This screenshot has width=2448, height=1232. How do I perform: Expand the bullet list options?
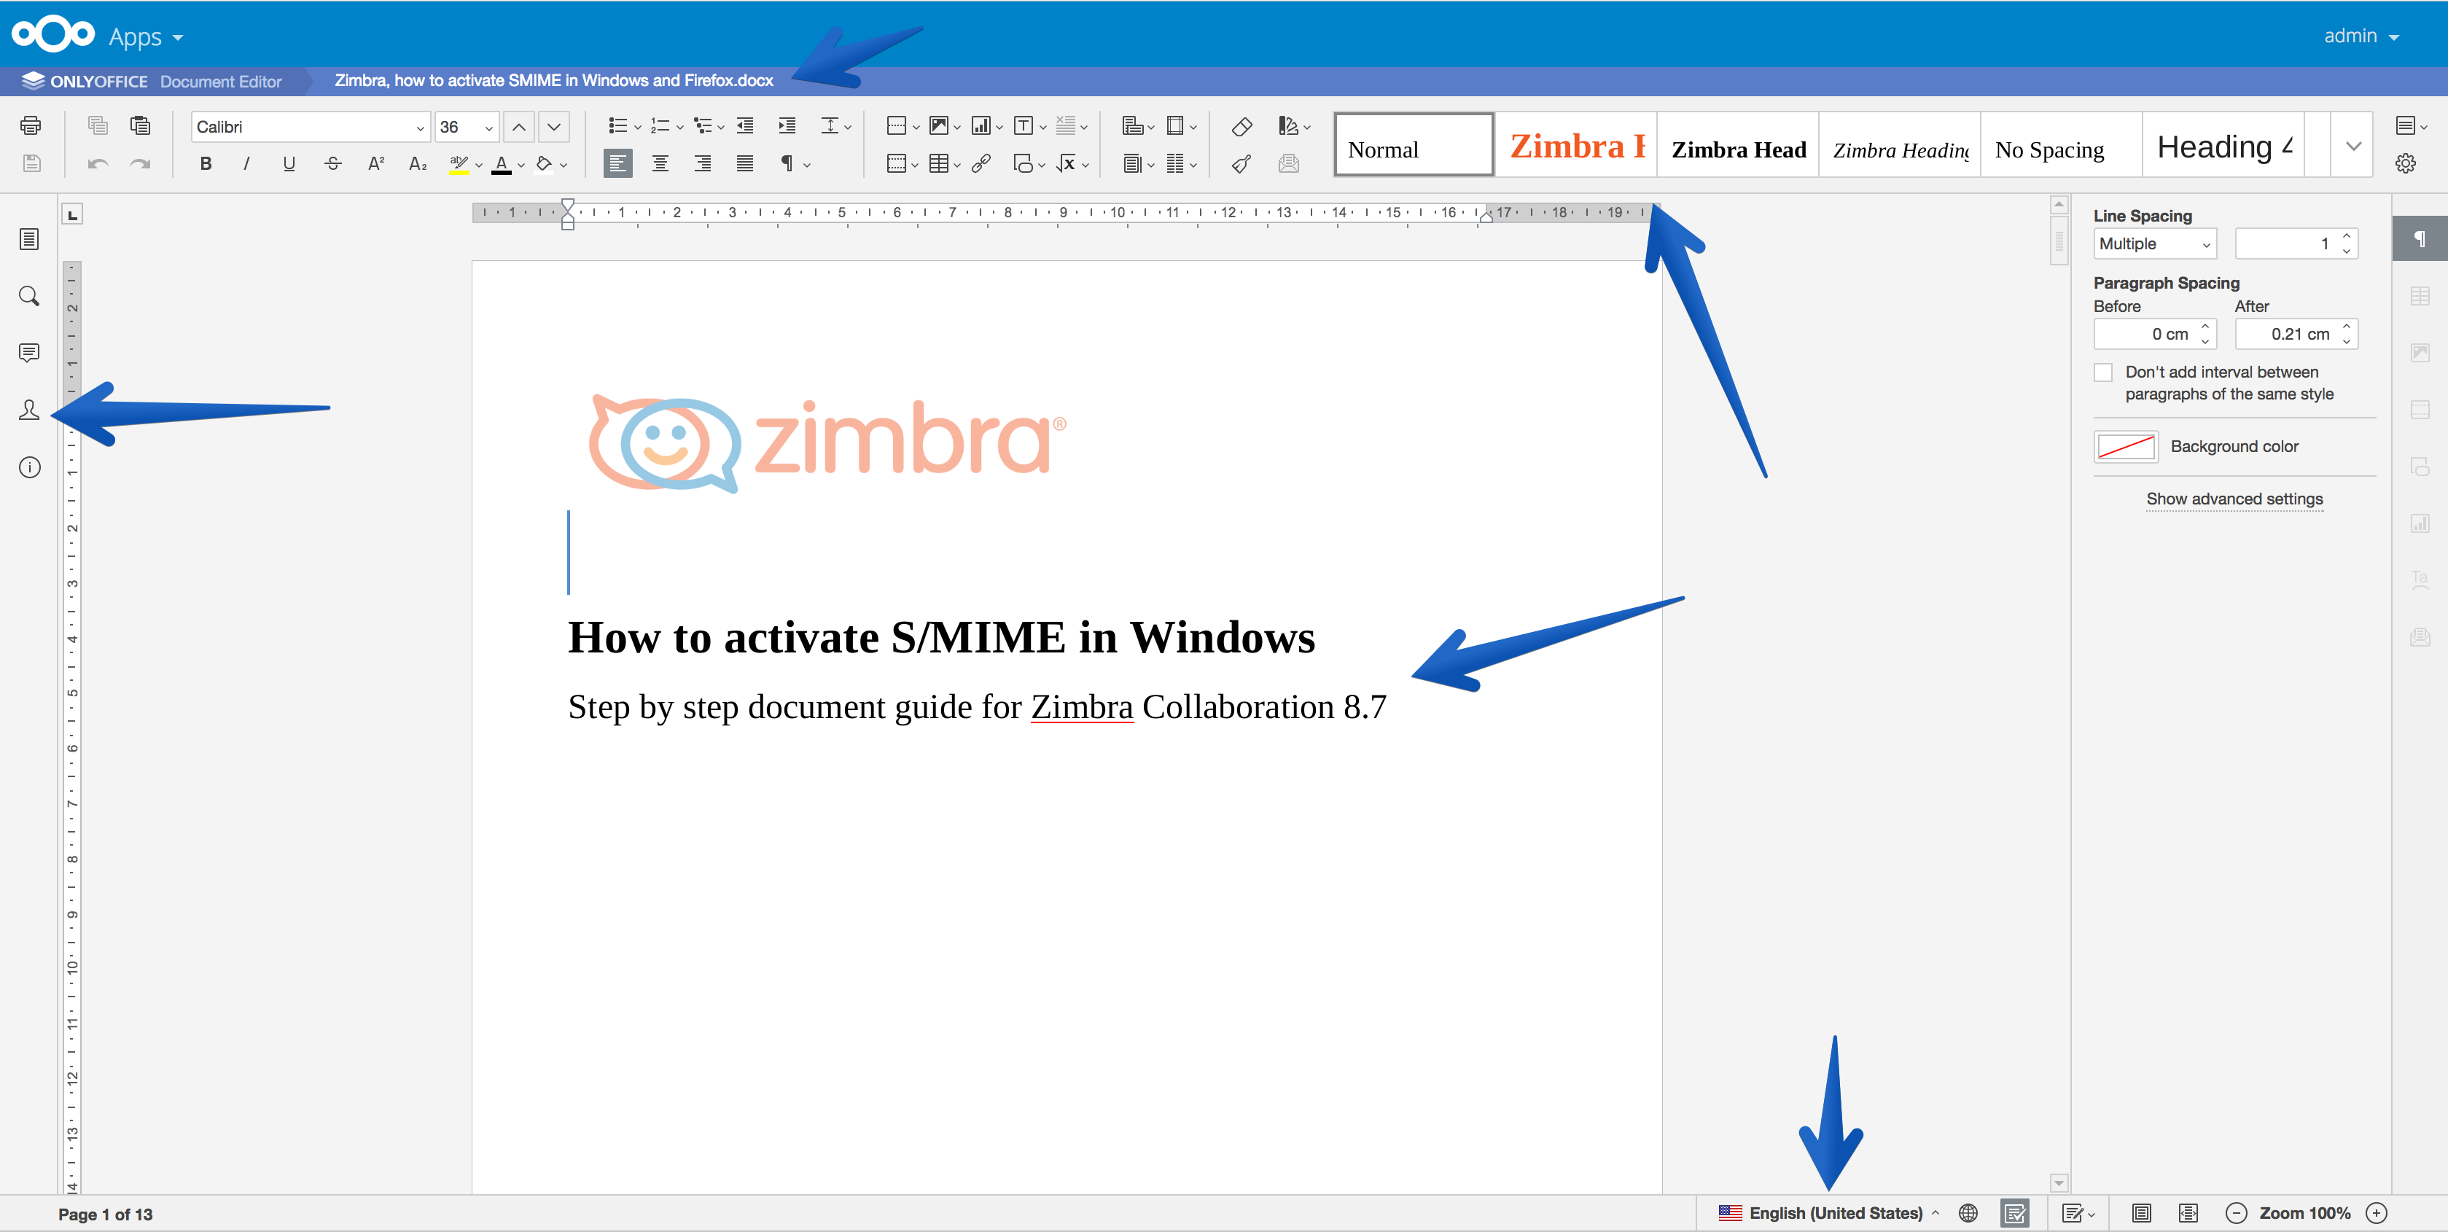(638, 126)
